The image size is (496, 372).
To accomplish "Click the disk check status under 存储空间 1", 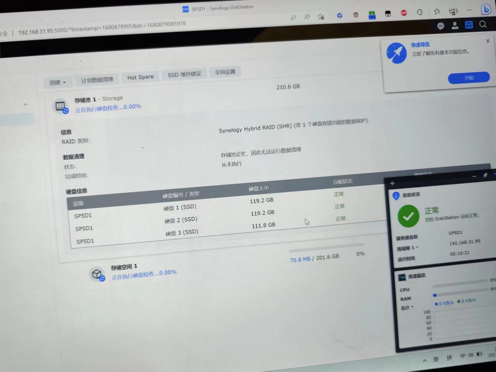I will (x=144, y=274).
